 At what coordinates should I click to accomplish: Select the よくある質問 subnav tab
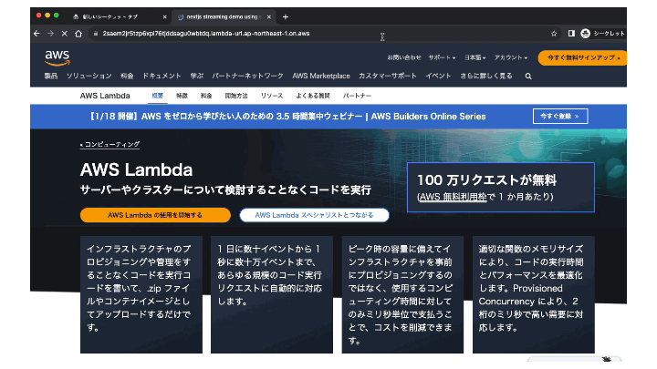[313, 96]
